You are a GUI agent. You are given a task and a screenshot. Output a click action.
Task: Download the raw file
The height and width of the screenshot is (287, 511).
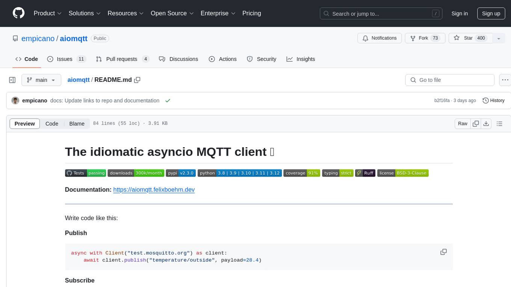(x=486, y=124)
